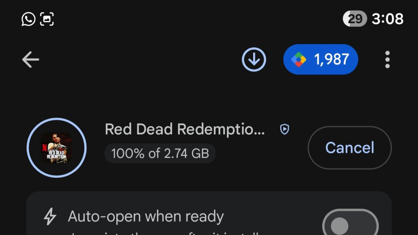Viewport: 418px width, 235px height.
Task: Open the downloads in progress icon
Action: pyautogui.click(x=254, y=60)
